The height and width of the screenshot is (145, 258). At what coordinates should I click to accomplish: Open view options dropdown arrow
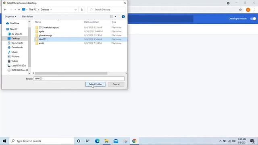pyautogui.click(x=115, y=17)
